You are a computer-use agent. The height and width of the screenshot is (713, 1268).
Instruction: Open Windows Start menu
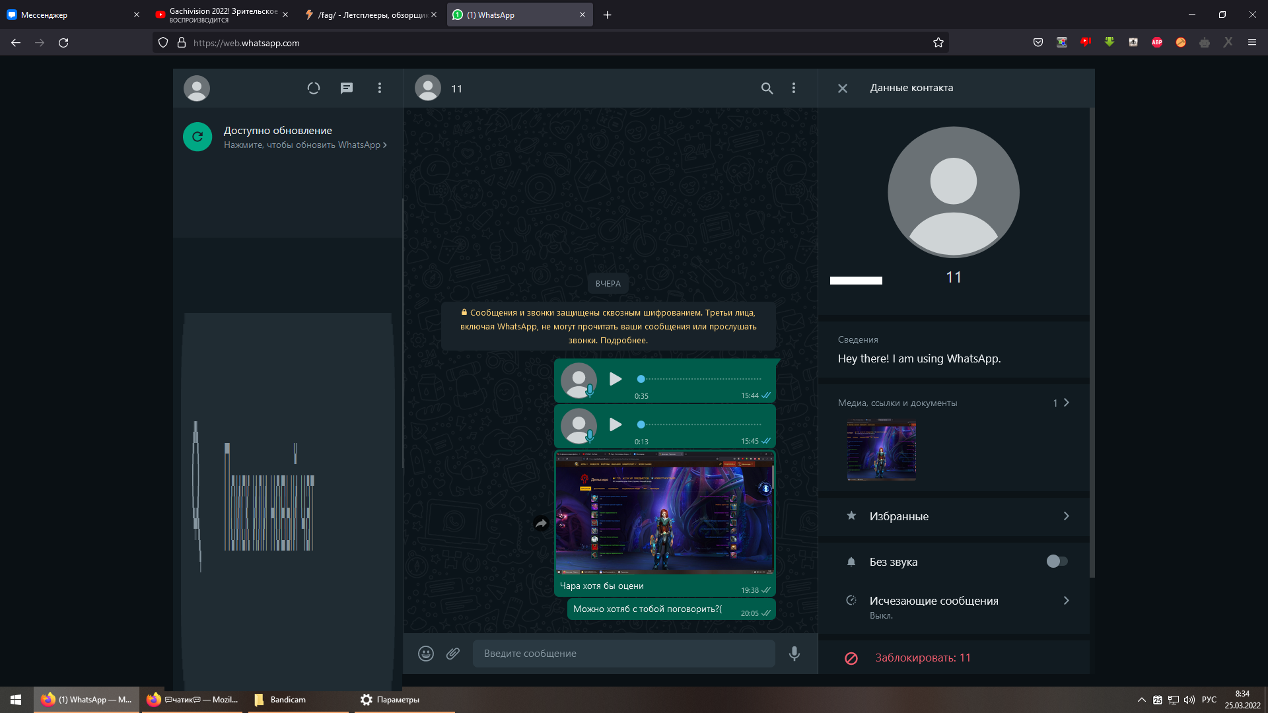click(16, 700)
